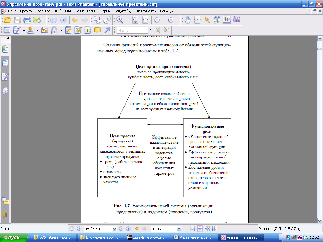Go to the previous page with toolbar up arrow
The height and width of the screenshot is (242, 323).
(x=54, y=20)
